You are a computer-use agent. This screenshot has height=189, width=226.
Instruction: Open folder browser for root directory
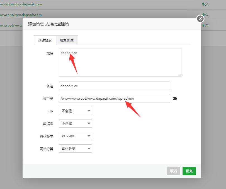click(x=175, y=99)
